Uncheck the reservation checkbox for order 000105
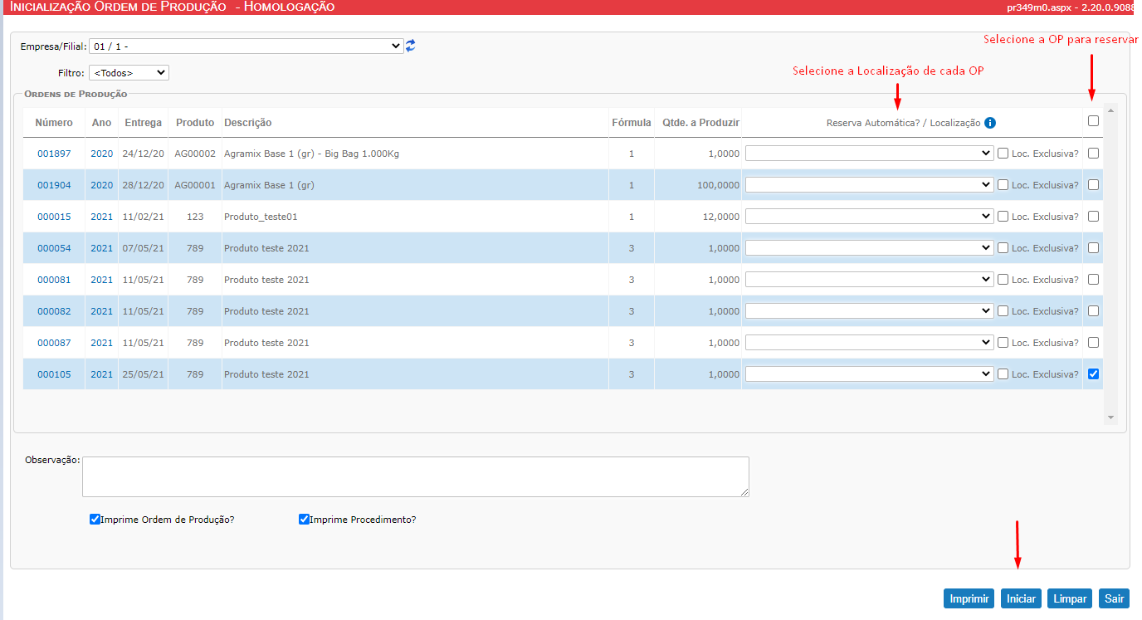Screen dimensions: 1142x620 (1093, 373)
